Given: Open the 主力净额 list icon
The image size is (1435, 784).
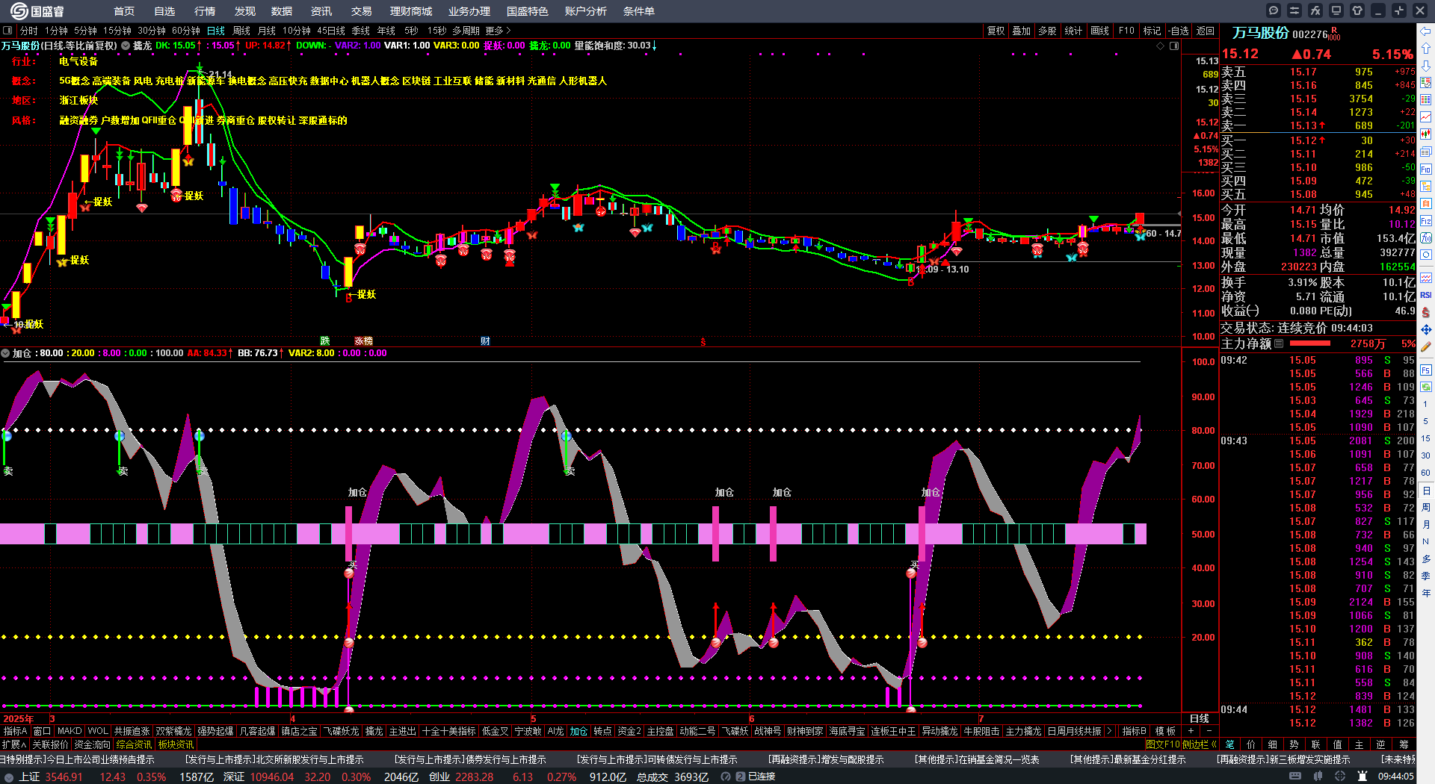Looking at the screenshot, I should tap(1279, 343).
